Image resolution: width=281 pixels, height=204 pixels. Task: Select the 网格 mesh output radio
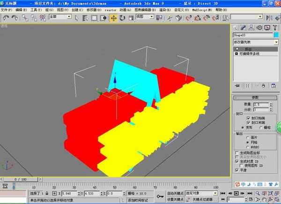pos(248,142)
